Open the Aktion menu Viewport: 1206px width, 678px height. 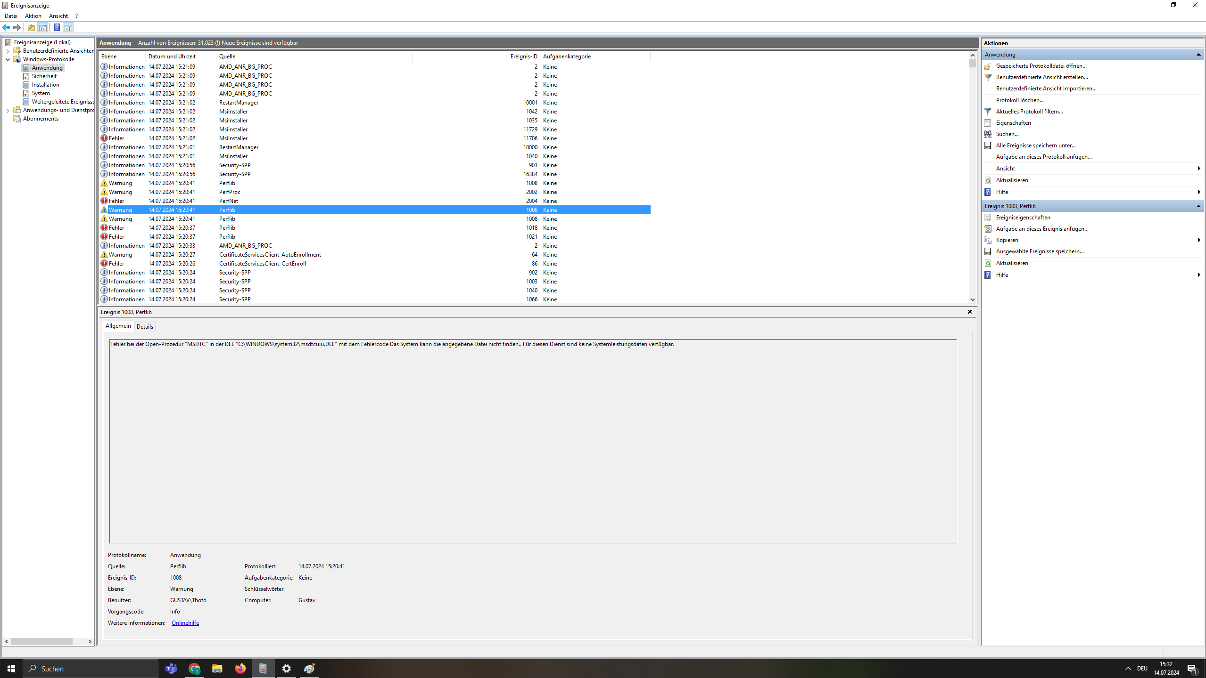pyautogui.click(x=33, y=16)
